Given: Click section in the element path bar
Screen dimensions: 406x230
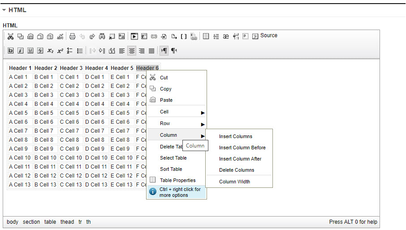Looking at the screenshot, I should click(31, 222).
